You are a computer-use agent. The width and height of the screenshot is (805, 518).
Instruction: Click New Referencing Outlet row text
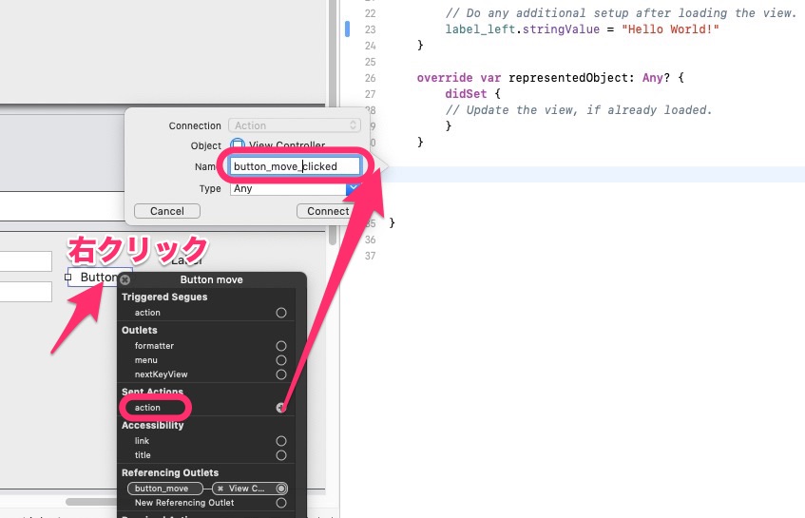click(x=184, y=503)
